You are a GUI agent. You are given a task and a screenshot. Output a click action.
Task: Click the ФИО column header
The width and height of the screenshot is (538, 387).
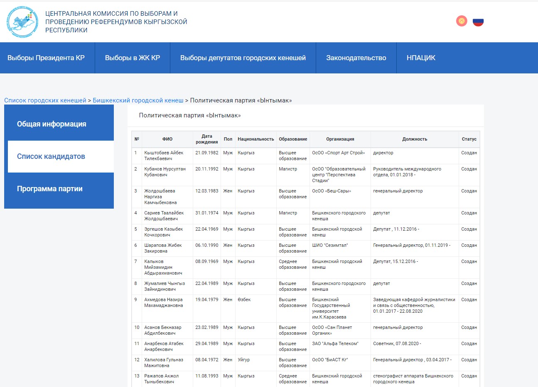coord(167,139)
